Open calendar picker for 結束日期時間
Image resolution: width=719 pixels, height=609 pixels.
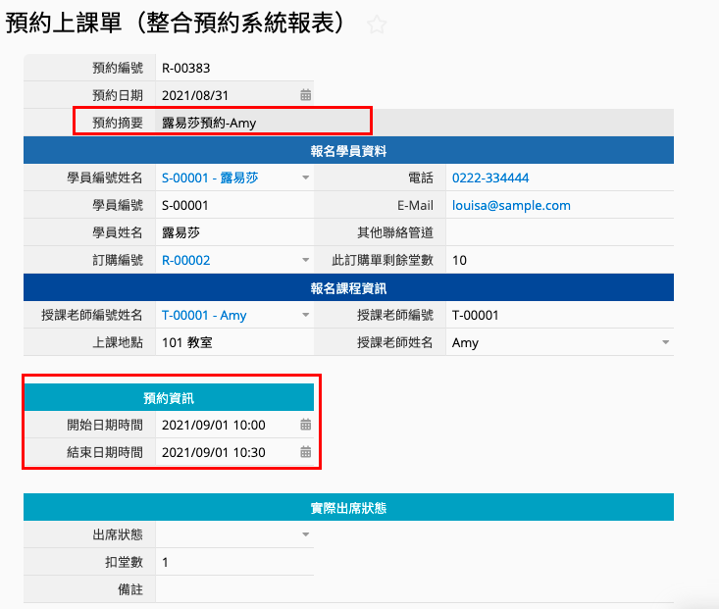(x=305, y=452)
